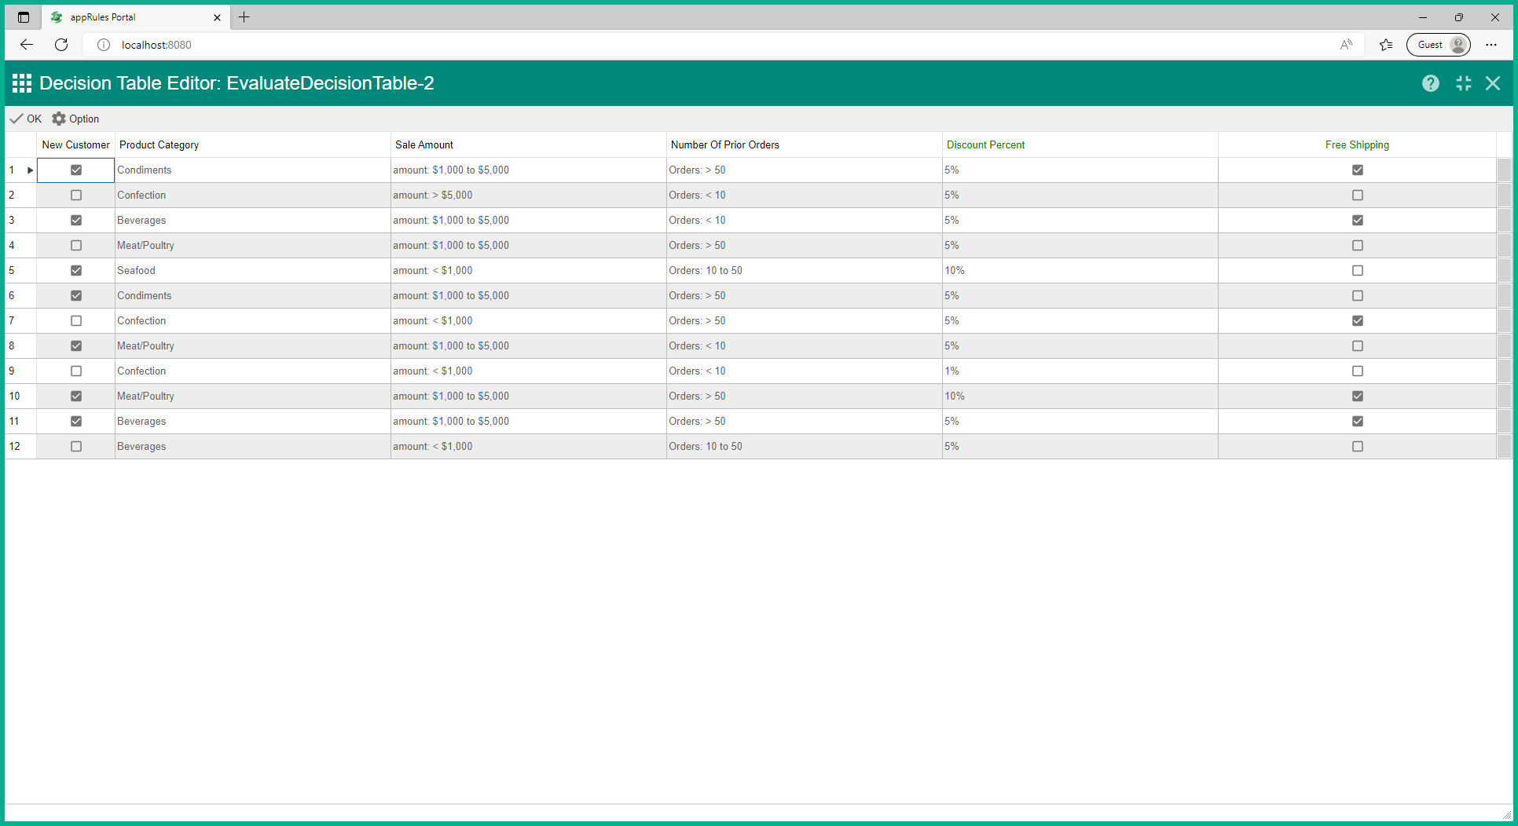Select the row 1 indicator arrow
The height and width of the screenshot is (826, 1518).
pyautogui.click(x=30, y=170)
